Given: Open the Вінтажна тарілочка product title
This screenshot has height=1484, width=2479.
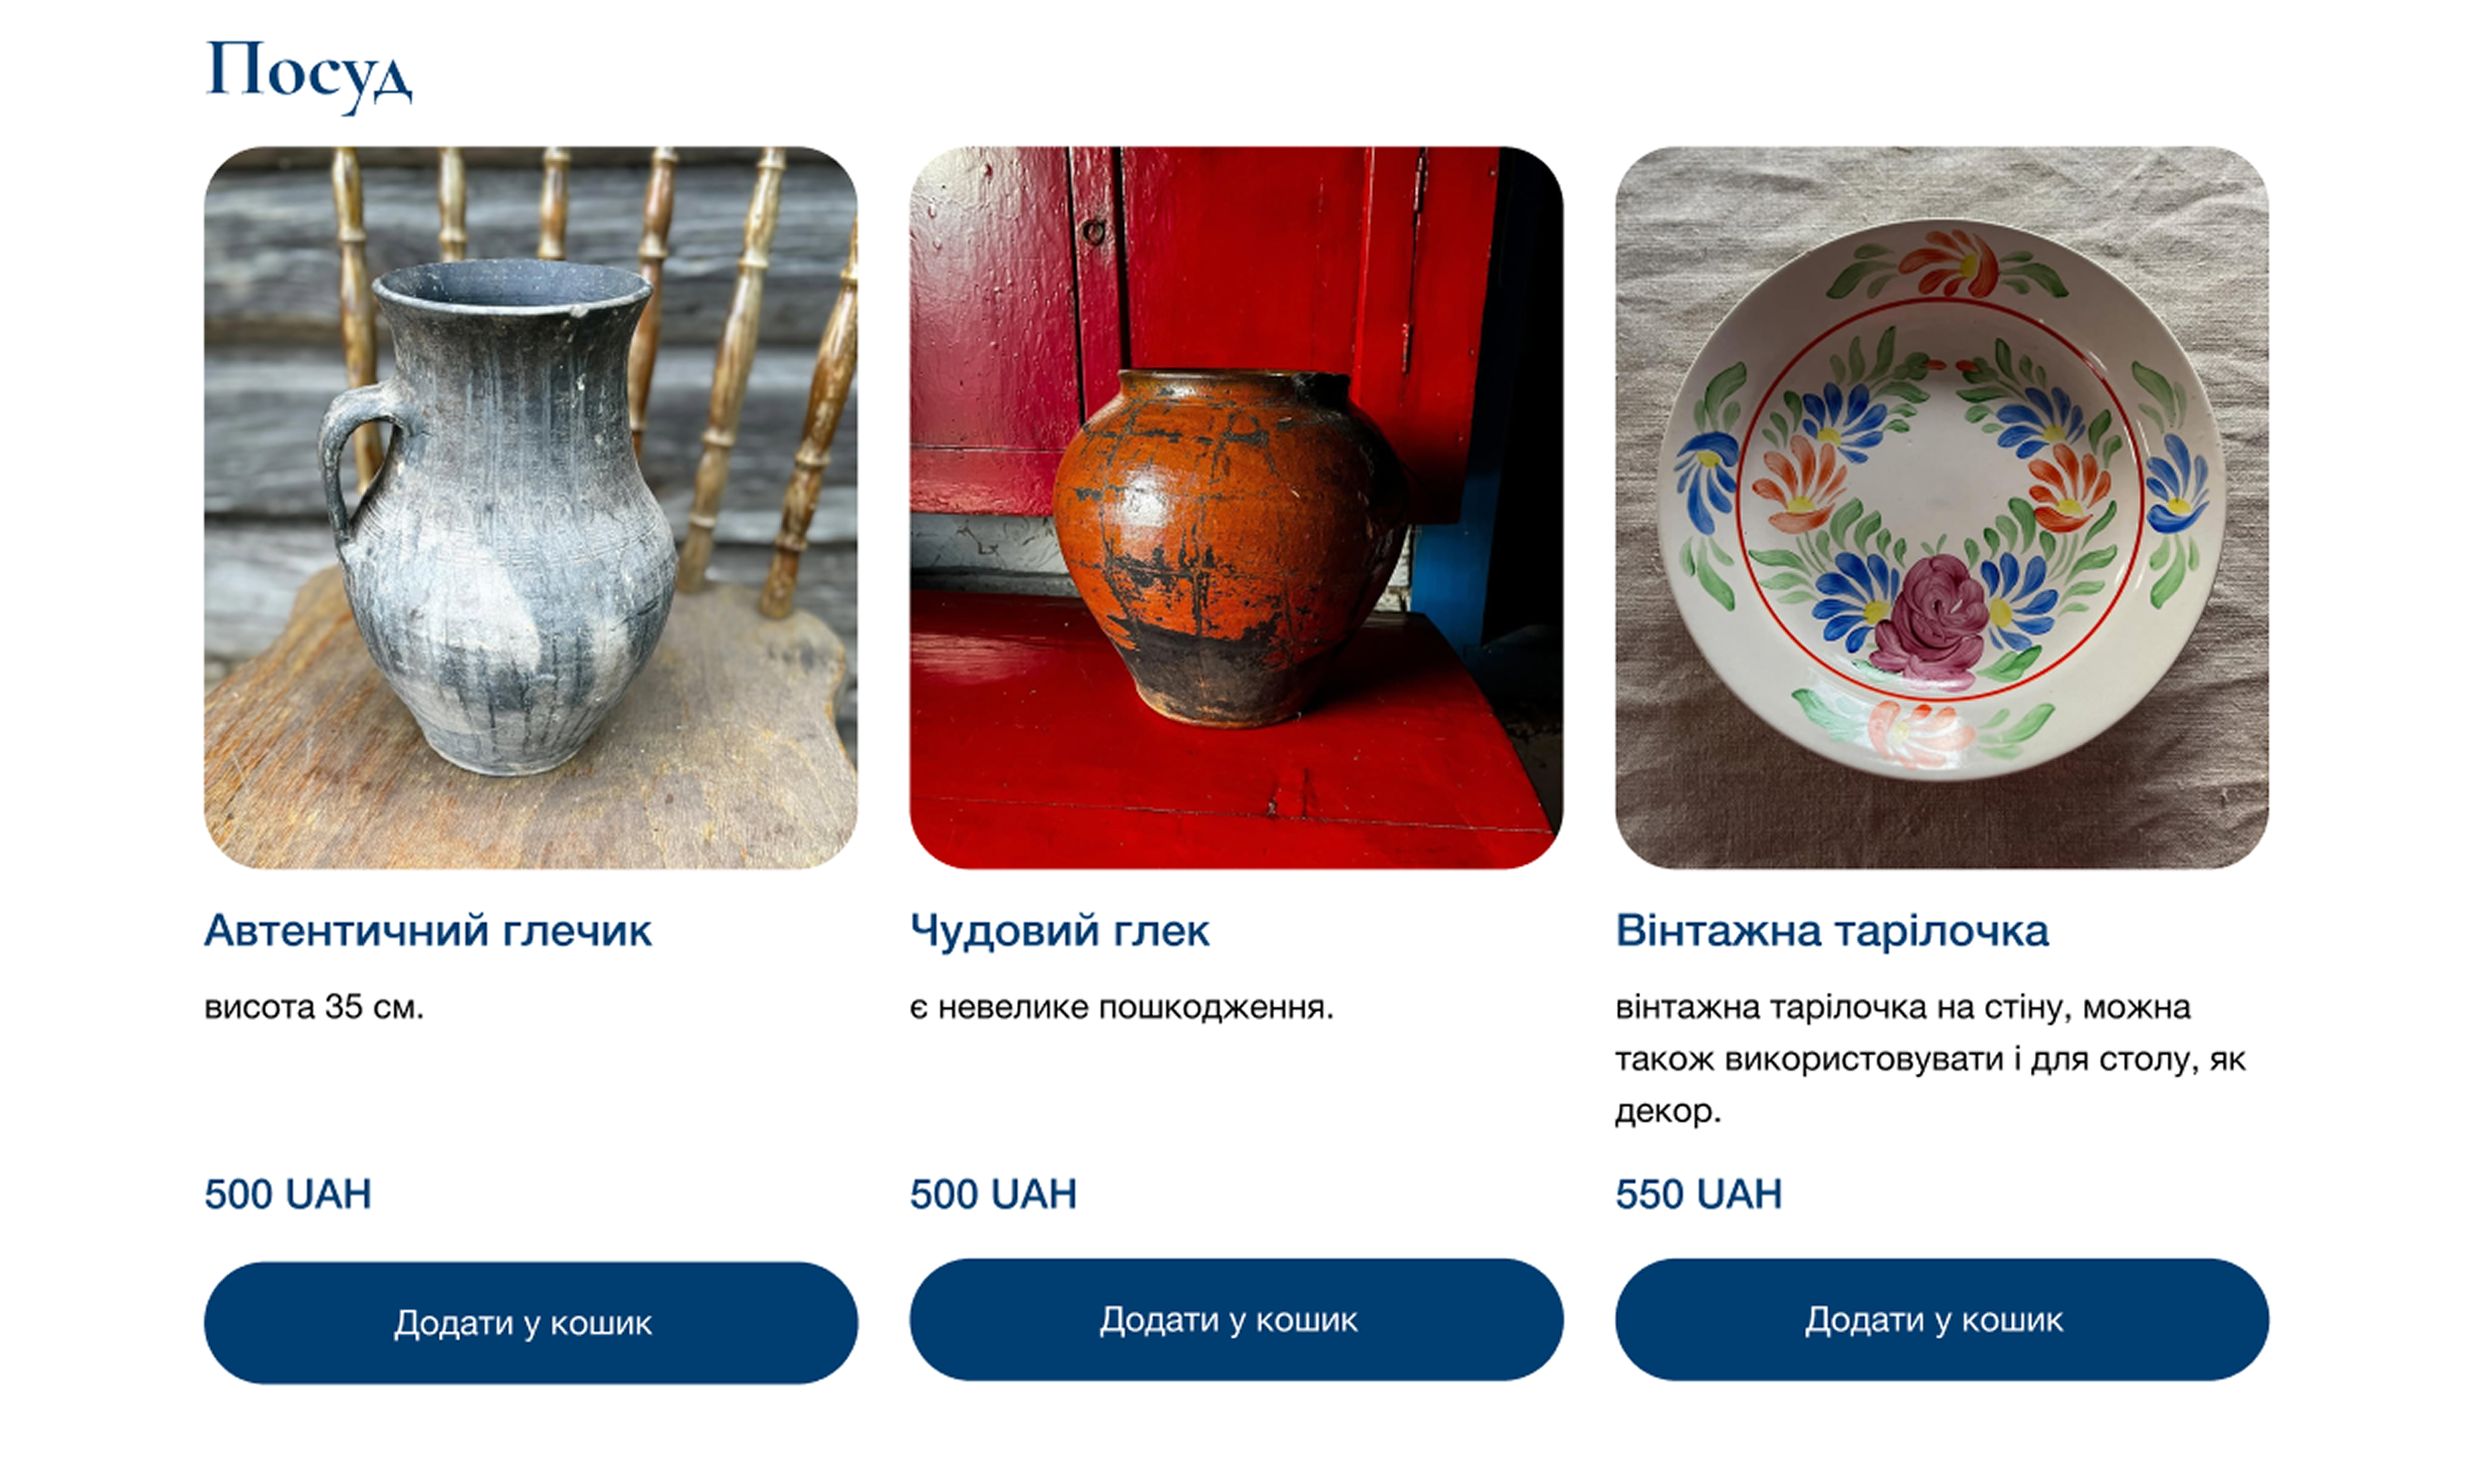Looking at the screenshot, I should point(1832,931).
